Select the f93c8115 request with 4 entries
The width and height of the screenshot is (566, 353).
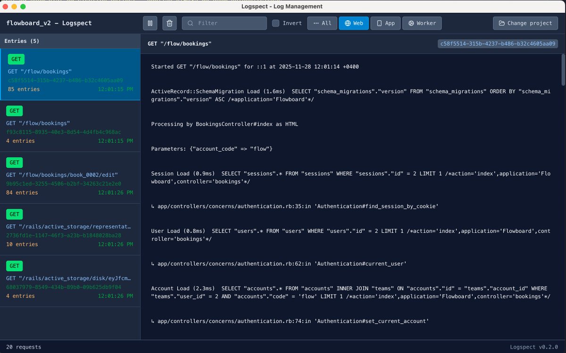point(70,126)
